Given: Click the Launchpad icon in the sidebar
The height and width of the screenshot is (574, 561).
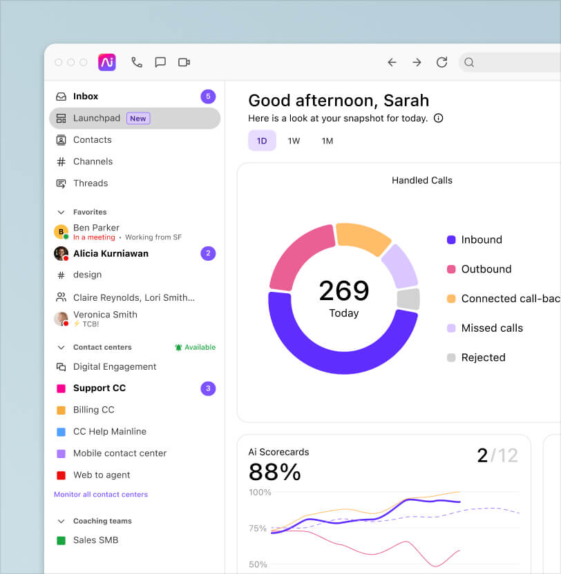Looking at the screenshot, I should pos(59,118).
